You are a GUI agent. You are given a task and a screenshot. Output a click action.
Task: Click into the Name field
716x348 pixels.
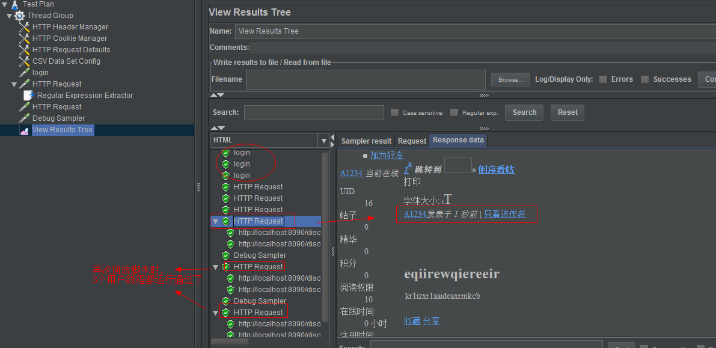(x=475, y=31)
